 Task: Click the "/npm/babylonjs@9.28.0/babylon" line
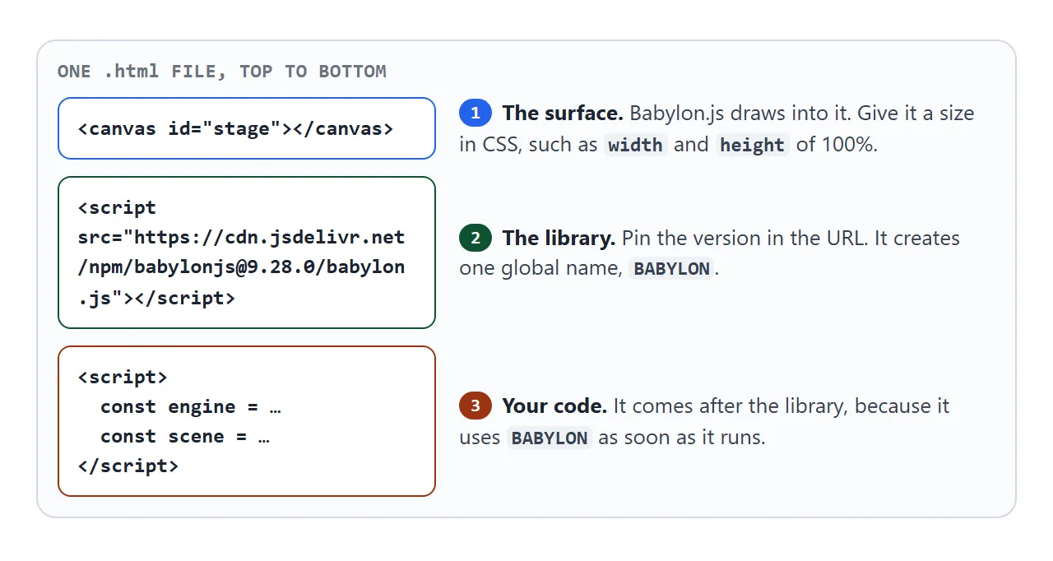click(x=241, y=268)
